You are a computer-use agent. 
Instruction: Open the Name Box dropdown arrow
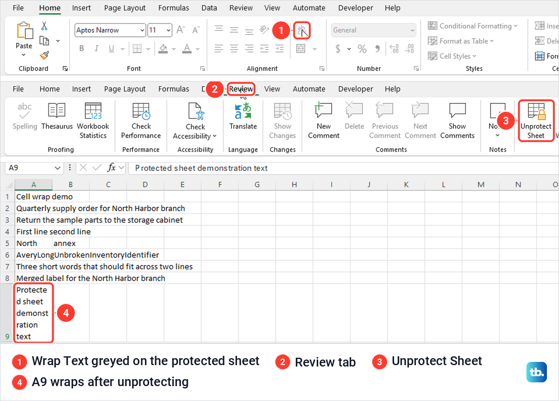point(58,168)
